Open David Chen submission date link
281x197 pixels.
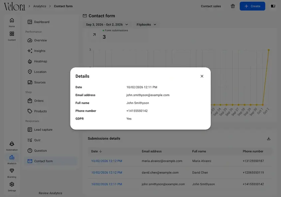(x=107, y=172)
